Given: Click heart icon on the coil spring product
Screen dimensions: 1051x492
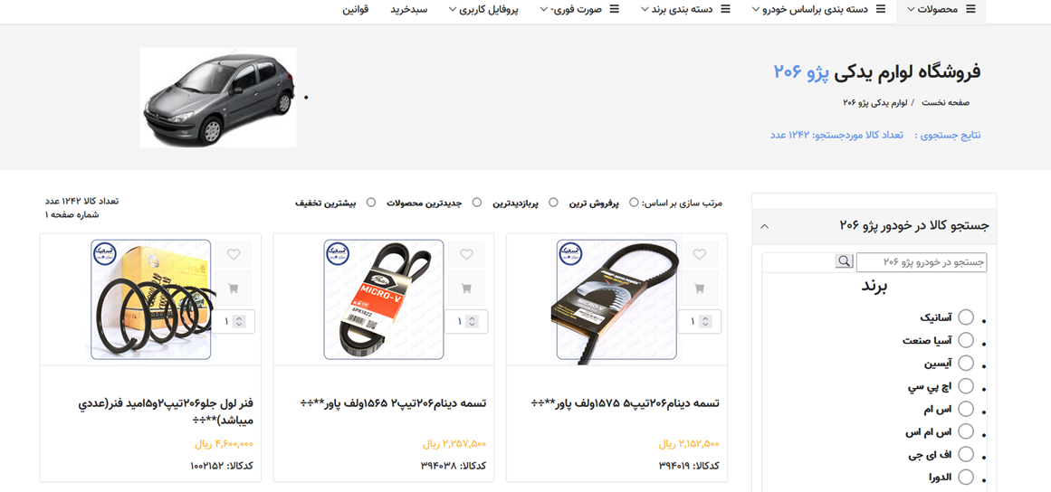Looking at the screenshot, I should (x=234, y=254).
